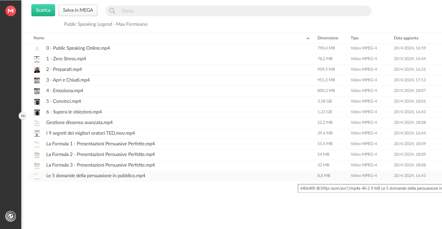The image size is (442, 229).
Task: Select file name 5 - Convinci.mp4
Action: [64, 101]
